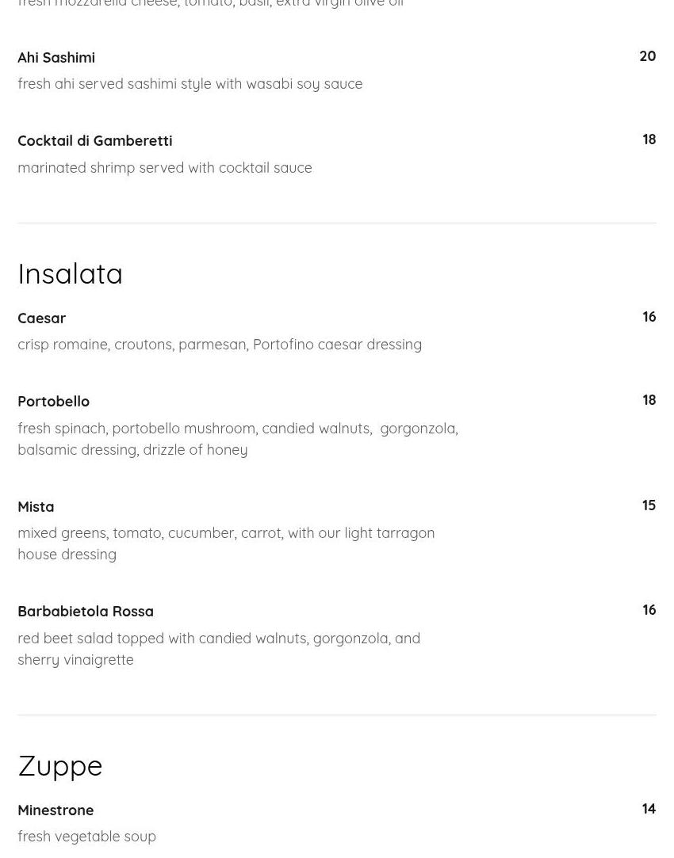Click the Caesar salad title

coord(41,318)
